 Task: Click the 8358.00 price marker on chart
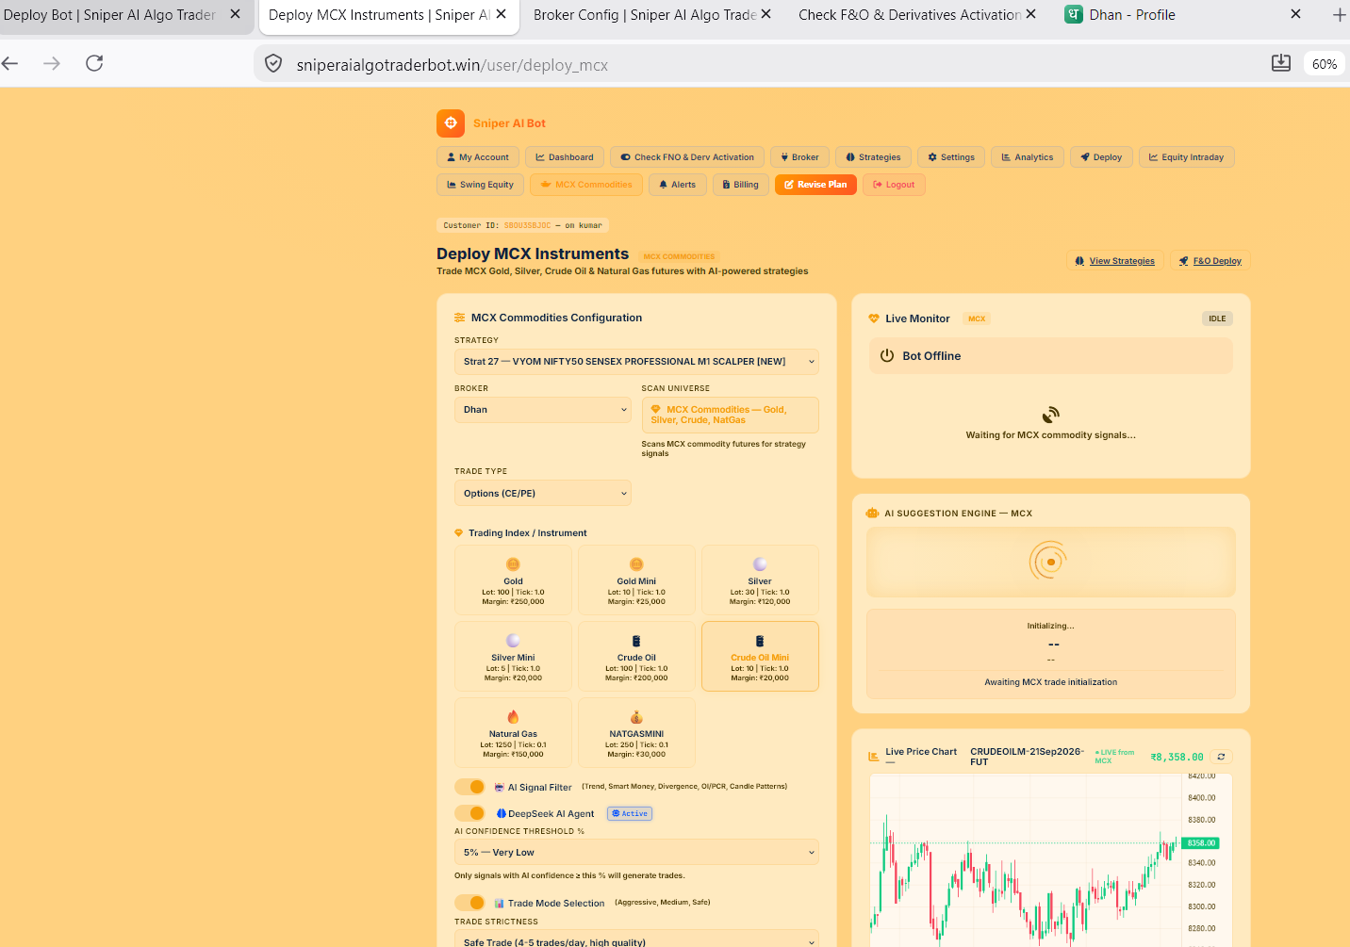pyautogui.click(x=1201, y=842)
